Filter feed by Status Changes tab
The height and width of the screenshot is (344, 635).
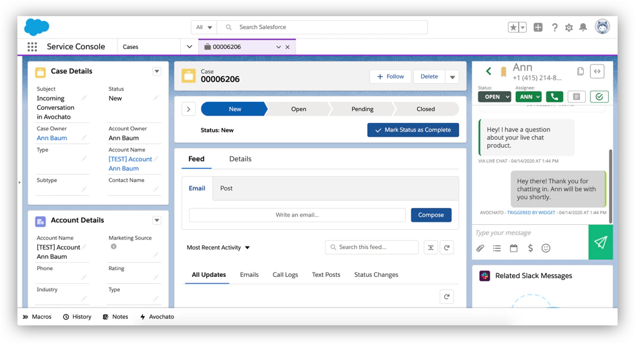point(377,274)
